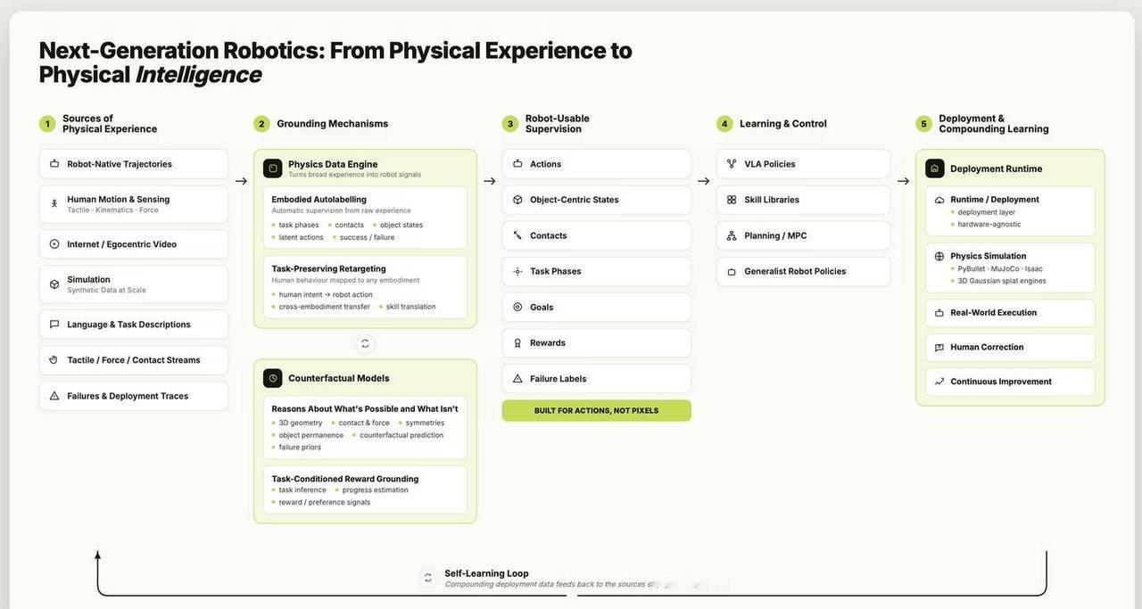Open the Object-Centric States card
Viewport: 1142px width, 609px height.
tap(597, 200)
